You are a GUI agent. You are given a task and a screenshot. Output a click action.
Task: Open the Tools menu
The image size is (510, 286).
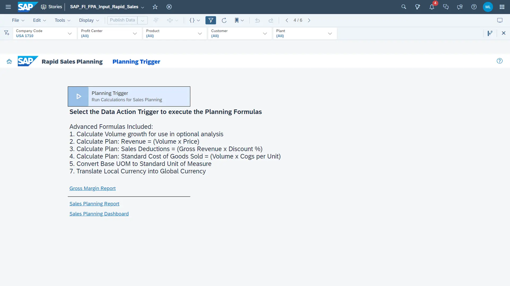pyautogui.click(x=62, y=20)
